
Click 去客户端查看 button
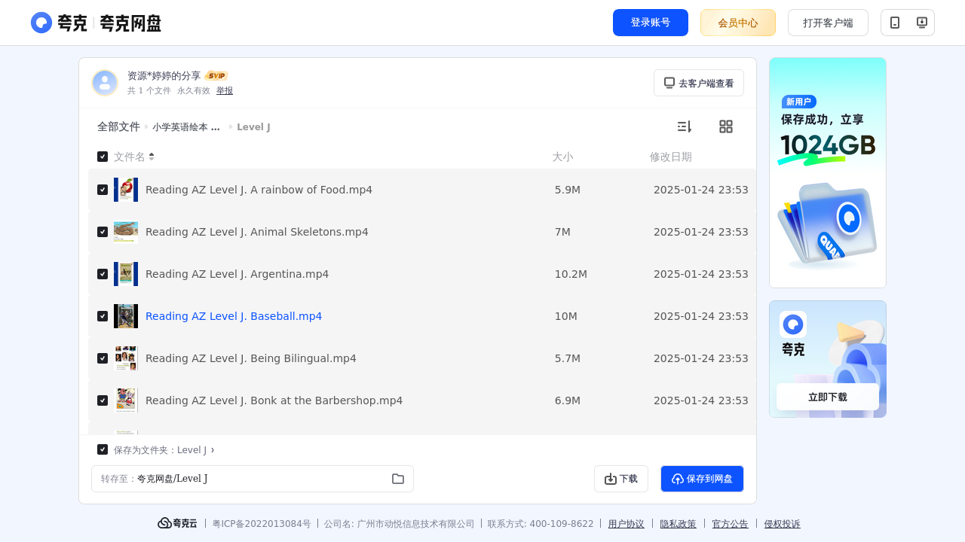click(x=699, y=83)
